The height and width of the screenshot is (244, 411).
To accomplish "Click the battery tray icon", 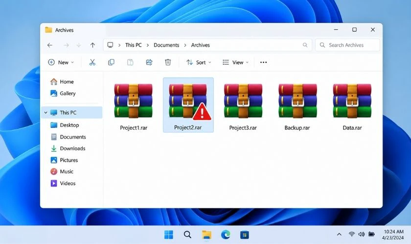I will point(371,234).
